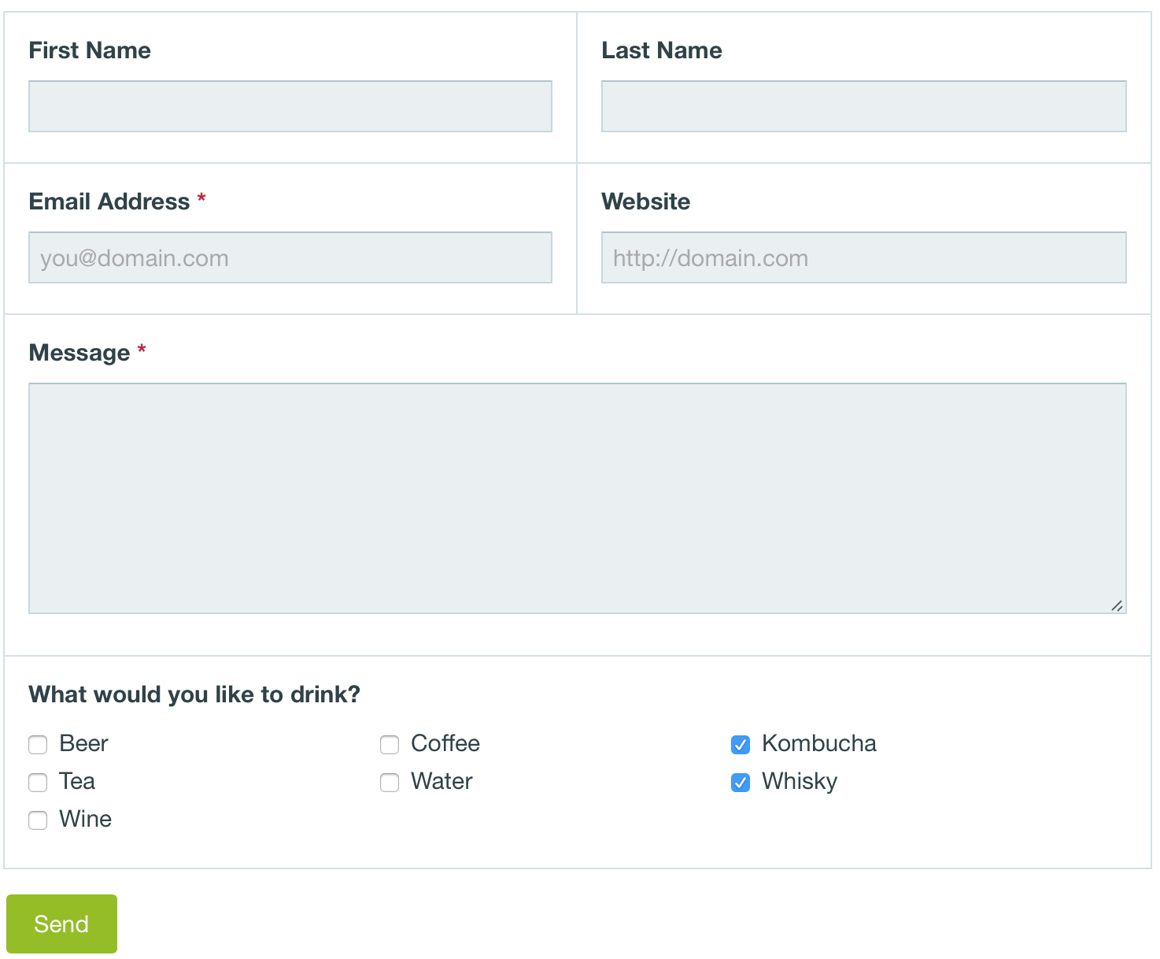Click the Website URL field

[864, 257]
